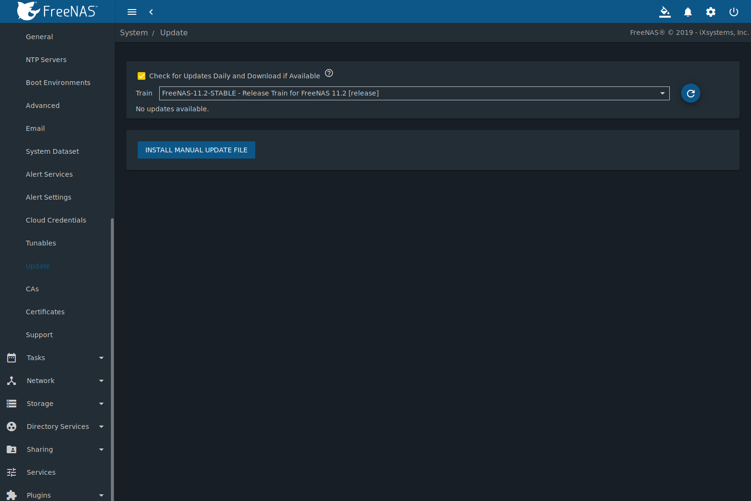Click the Network topology icon
Viewport: 751px width, 501px height.
coord(11,381)
